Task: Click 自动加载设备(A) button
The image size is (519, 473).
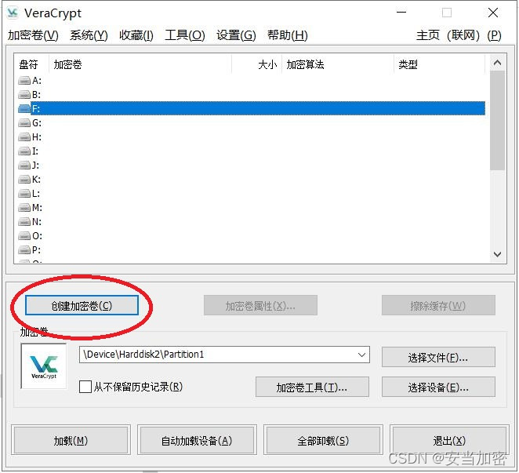Action: coord(197,440)
